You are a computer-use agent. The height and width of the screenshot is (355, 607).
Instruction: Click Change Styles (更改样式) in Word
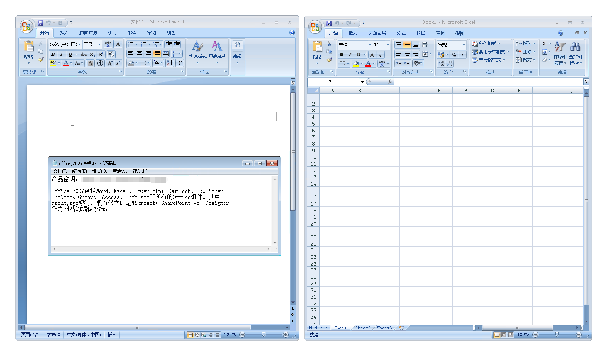(217, 52)
